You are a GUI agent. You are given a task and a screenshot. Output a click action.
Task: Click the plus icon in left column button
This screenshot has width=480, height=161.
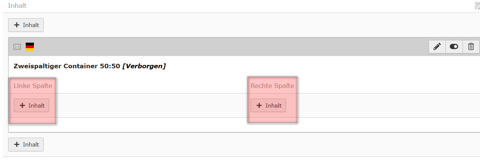(x=22, y=105)
